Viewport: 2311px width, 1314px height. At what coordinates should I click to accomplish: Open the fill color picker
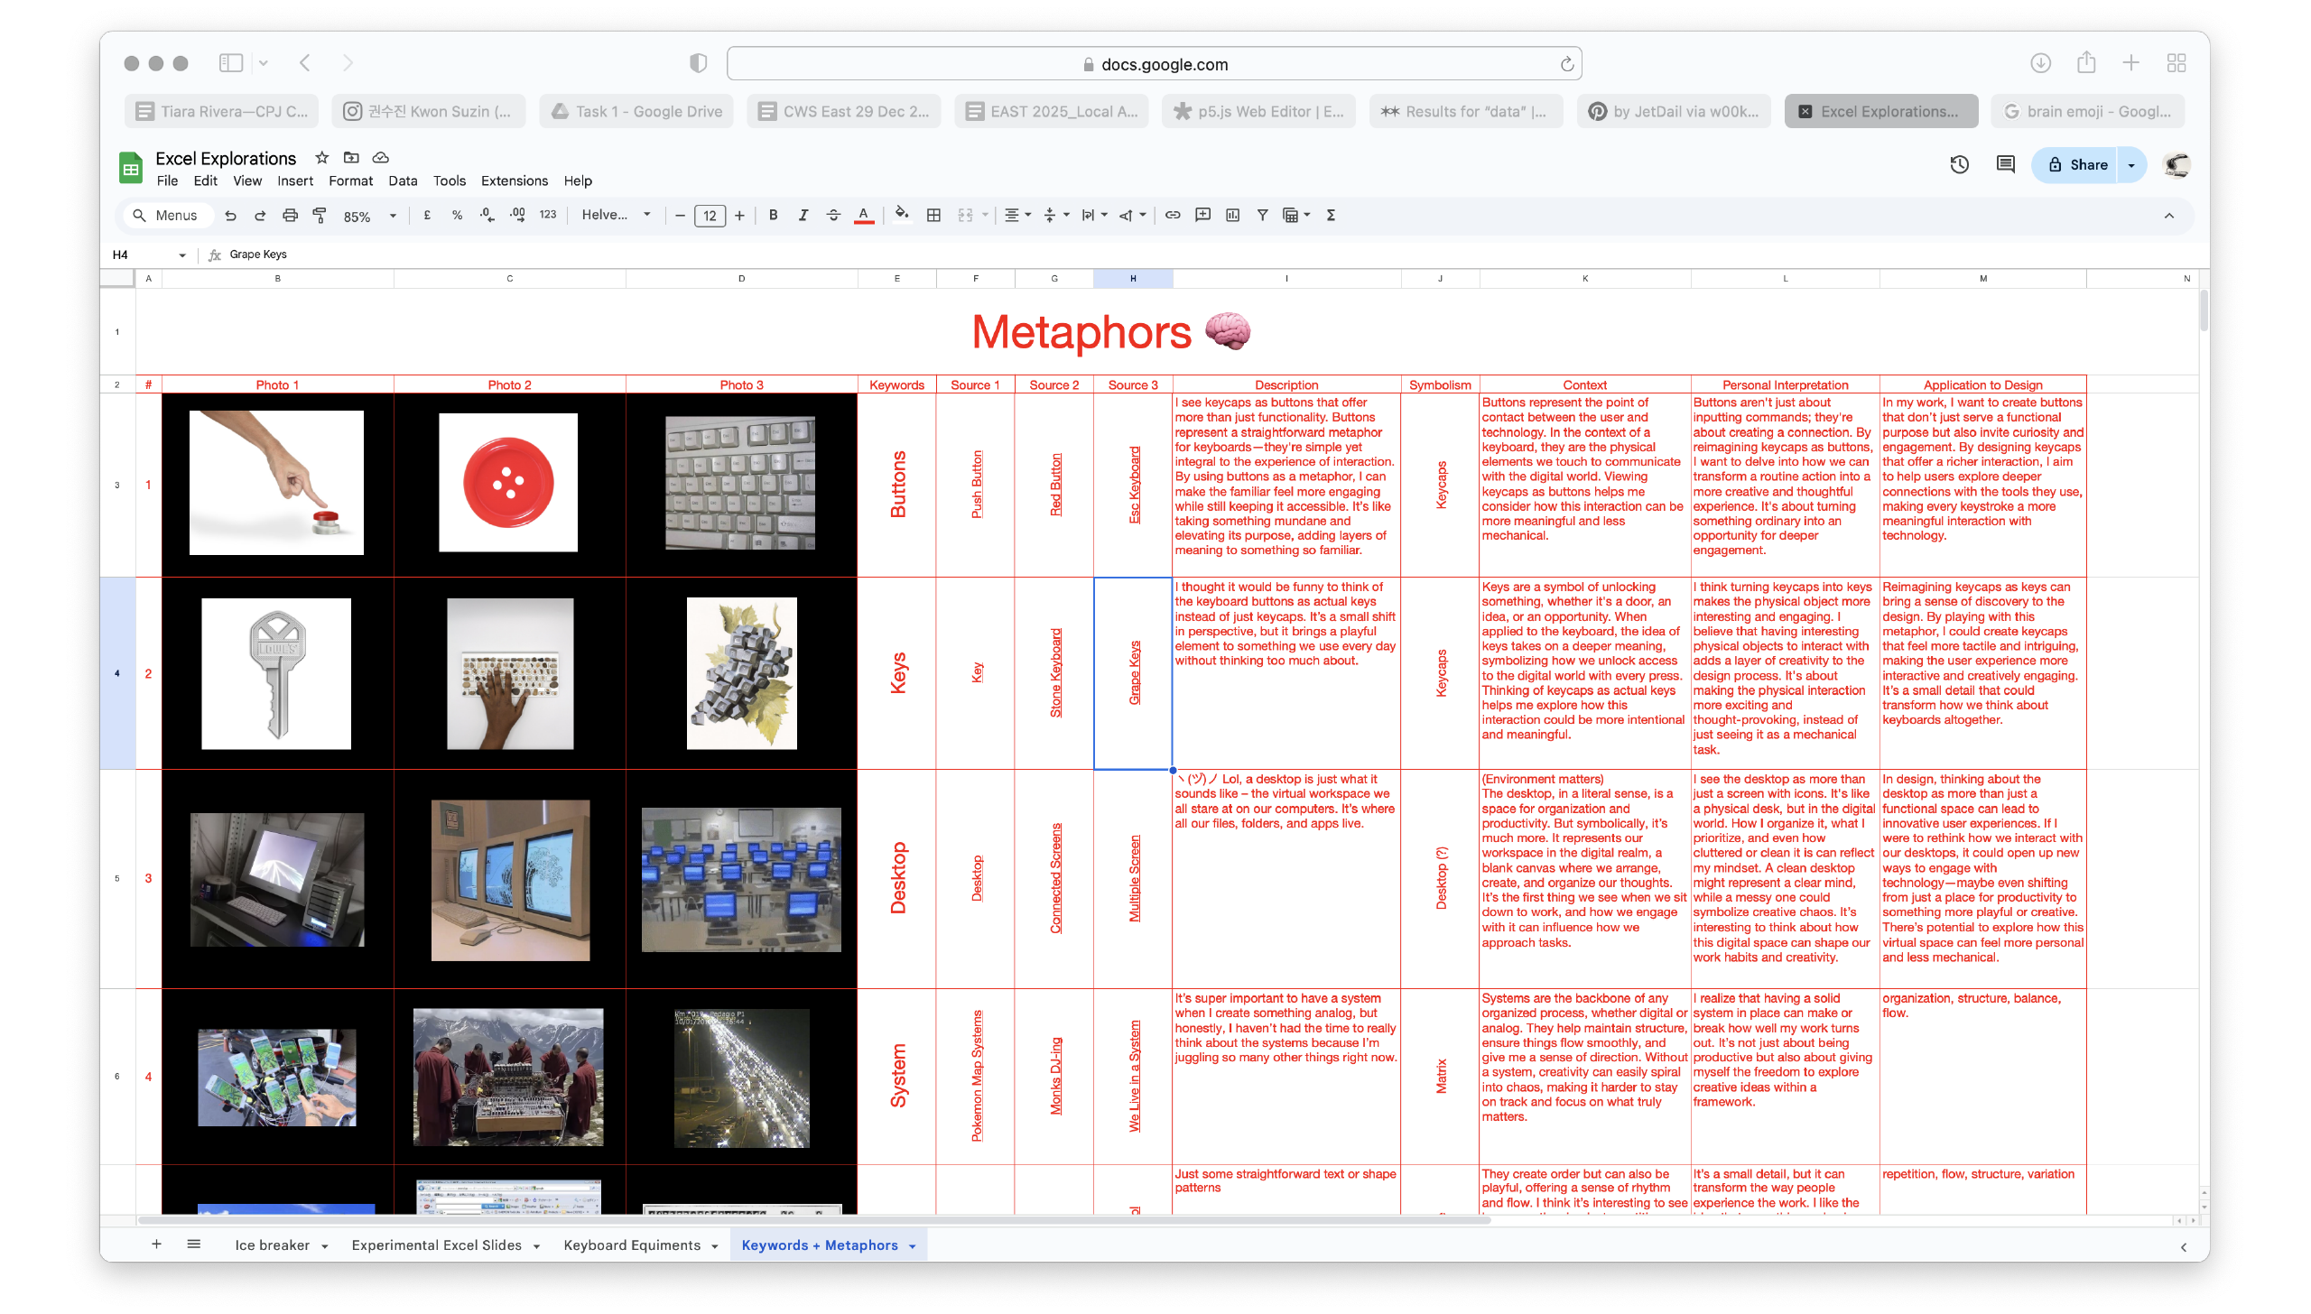(x=901, y=215)
